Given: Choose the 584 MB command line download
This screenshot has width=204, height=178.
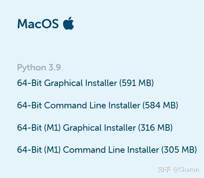Looking at the screenshot, I should 98,105.
